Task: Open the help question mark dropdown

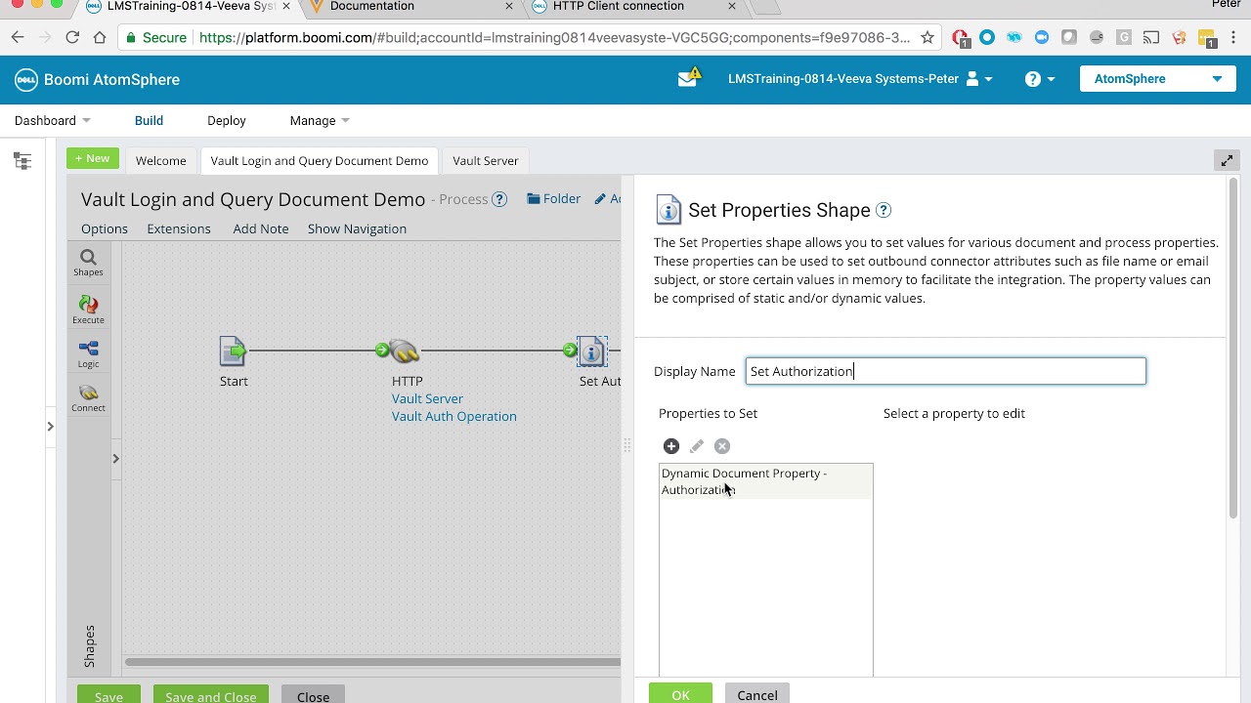Action: [1040, 79]
